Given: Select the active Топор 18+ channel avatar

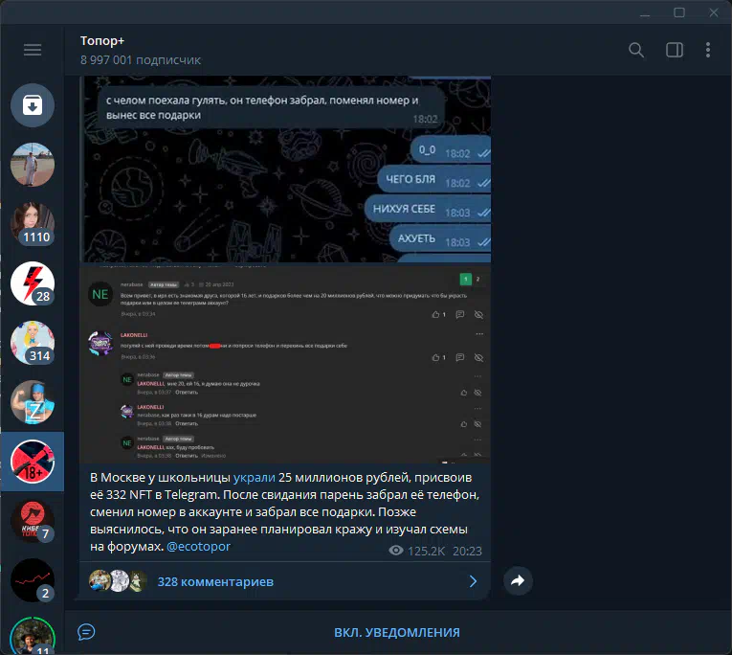Looking at the screenshot, I should (33, 462).
